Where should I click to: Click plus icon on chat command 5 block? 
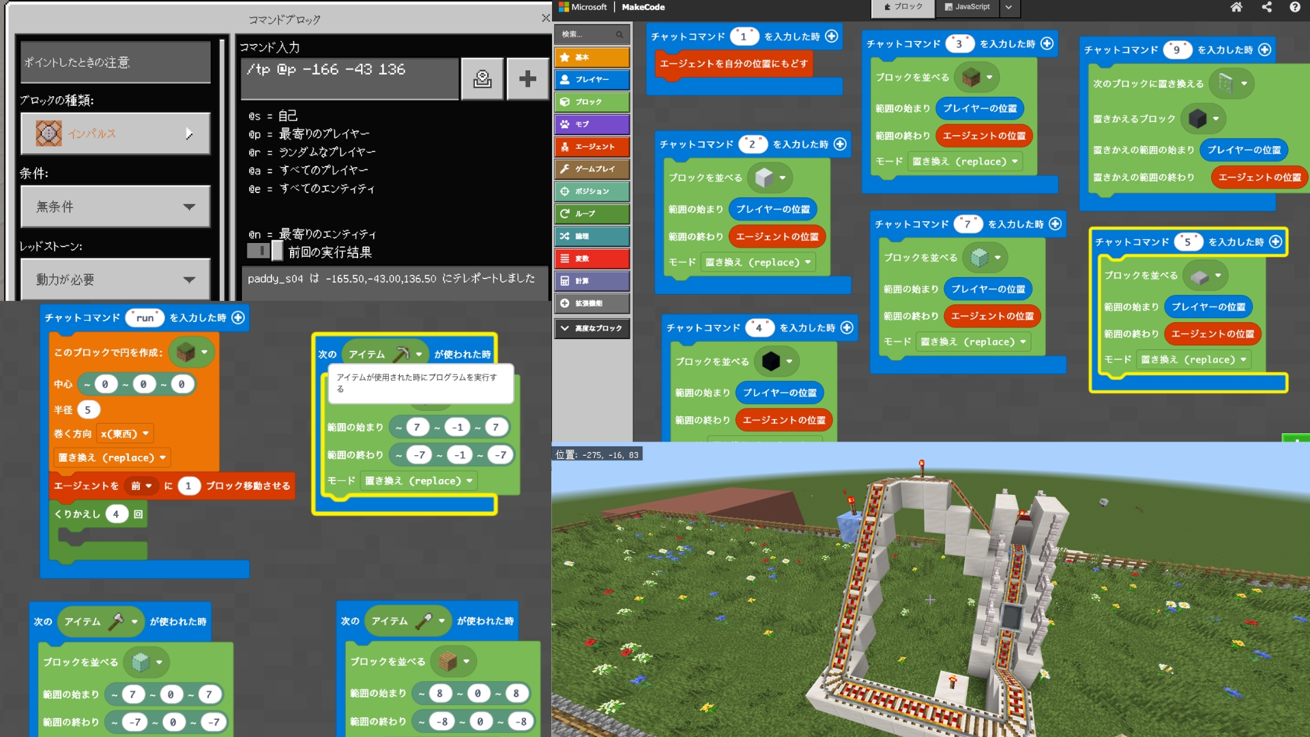click(x=1275, y=242)
